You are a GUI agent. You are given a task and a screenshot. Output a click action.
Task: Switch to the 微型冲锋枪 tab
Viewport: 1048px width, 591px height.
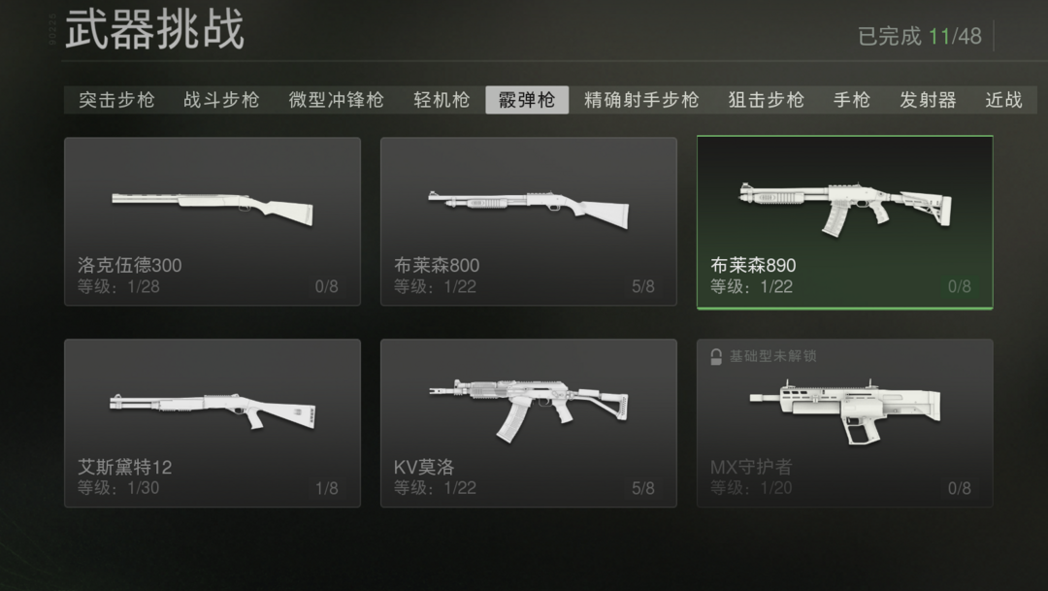[x=336, y=100]
